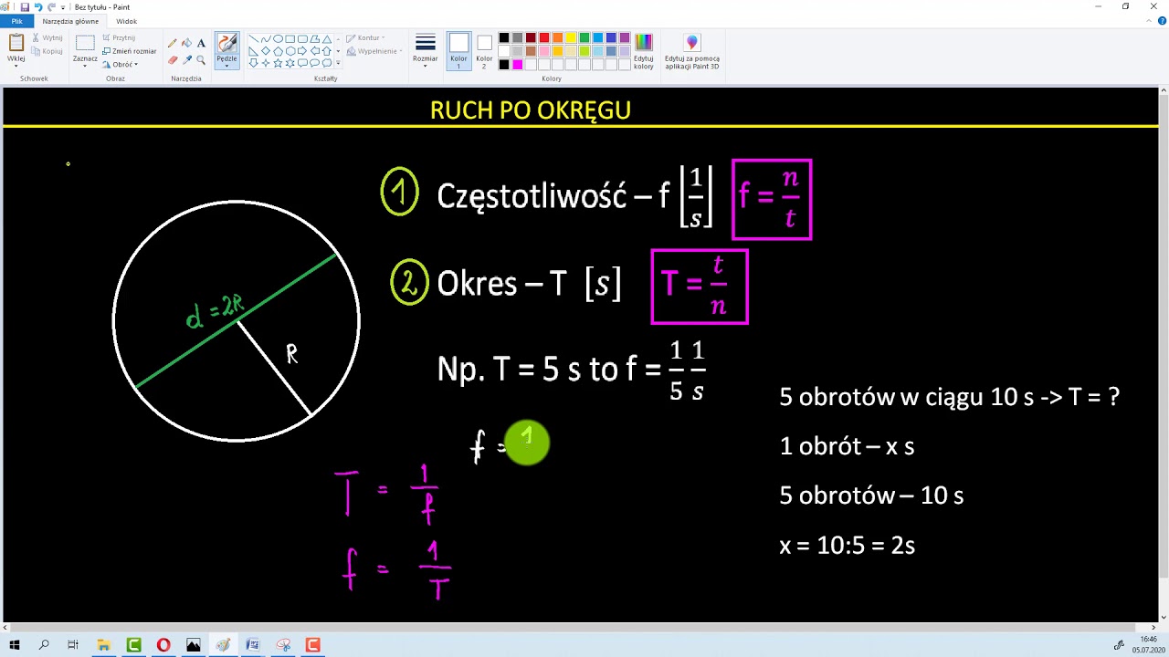Click the Wytnij cut button
Screen dimensions: 1169x657
[x=47, y=38]
